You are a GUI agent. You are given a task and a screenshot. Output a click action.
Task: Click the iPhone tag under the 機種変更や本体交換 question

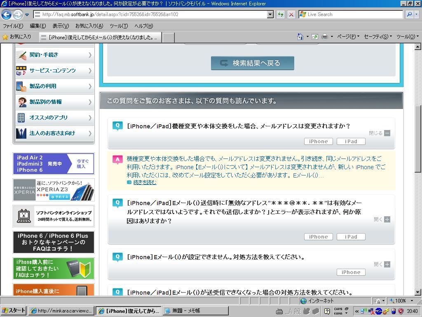[319, 141]
